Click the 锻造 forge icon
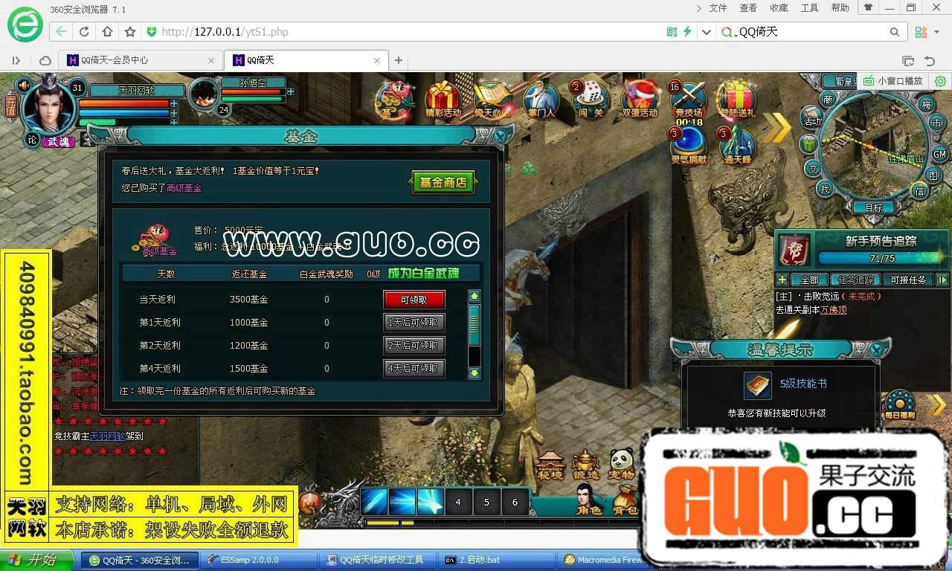Image resolution: width=952 pixels, height=571 pixels. [x=585, y=464]
